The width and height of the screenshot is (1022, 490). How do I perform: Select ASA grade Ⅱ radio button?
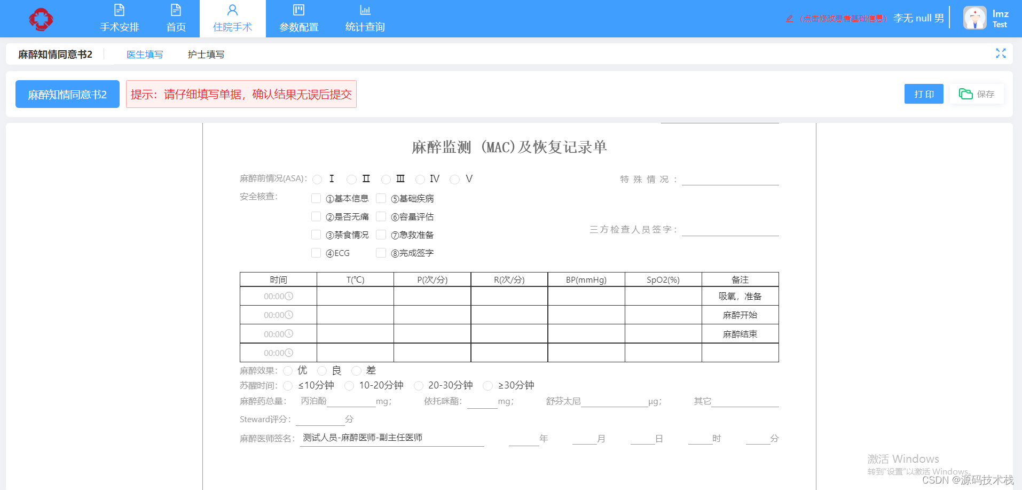351,180
